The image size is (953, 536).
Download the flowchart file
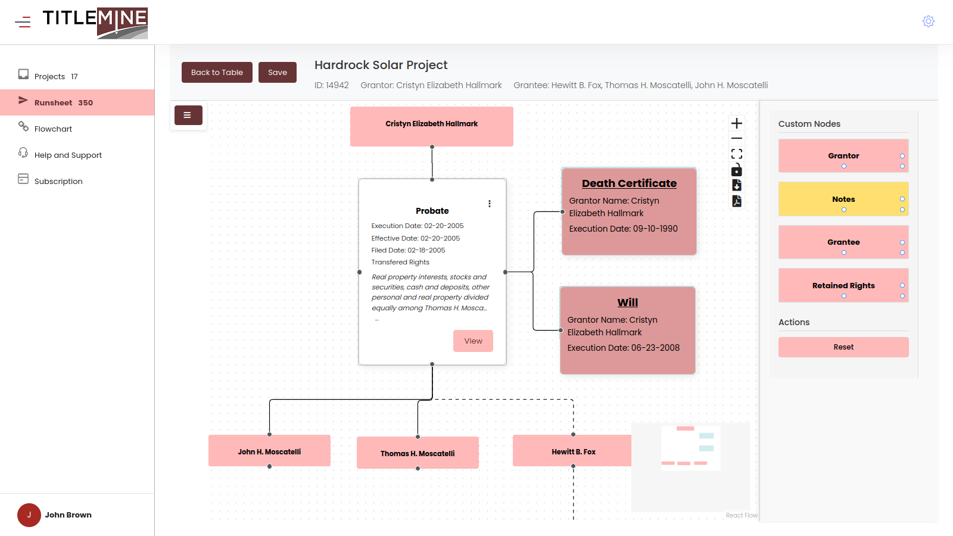[737, 185]
